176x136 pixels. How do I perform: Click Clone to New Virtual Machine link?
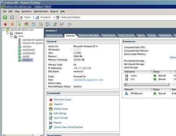(x=68, y=127)
